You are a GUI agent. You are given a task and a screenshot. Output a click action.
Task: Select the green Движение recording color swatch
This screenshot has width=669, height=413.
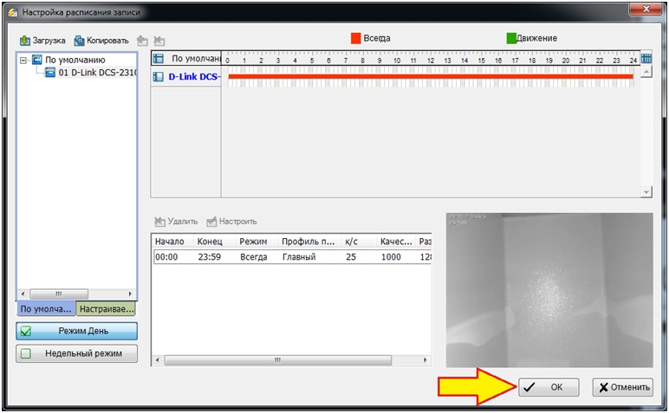tap(511, 39)
